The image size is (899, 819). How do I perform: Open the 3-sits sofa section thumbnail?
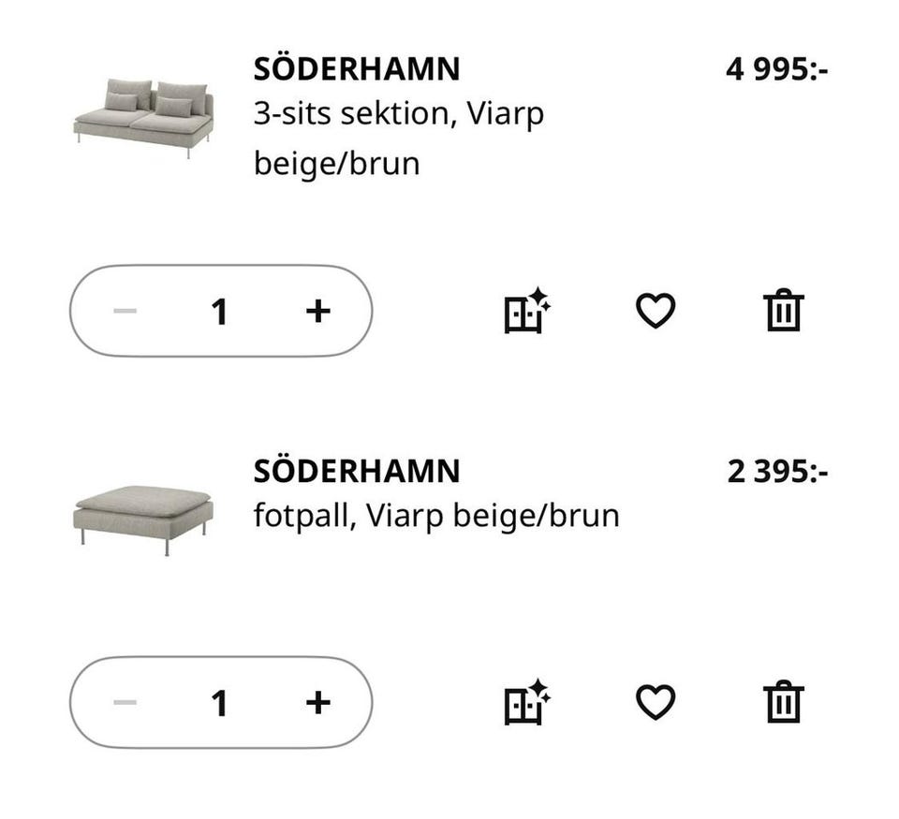click(x=143, y=117)
